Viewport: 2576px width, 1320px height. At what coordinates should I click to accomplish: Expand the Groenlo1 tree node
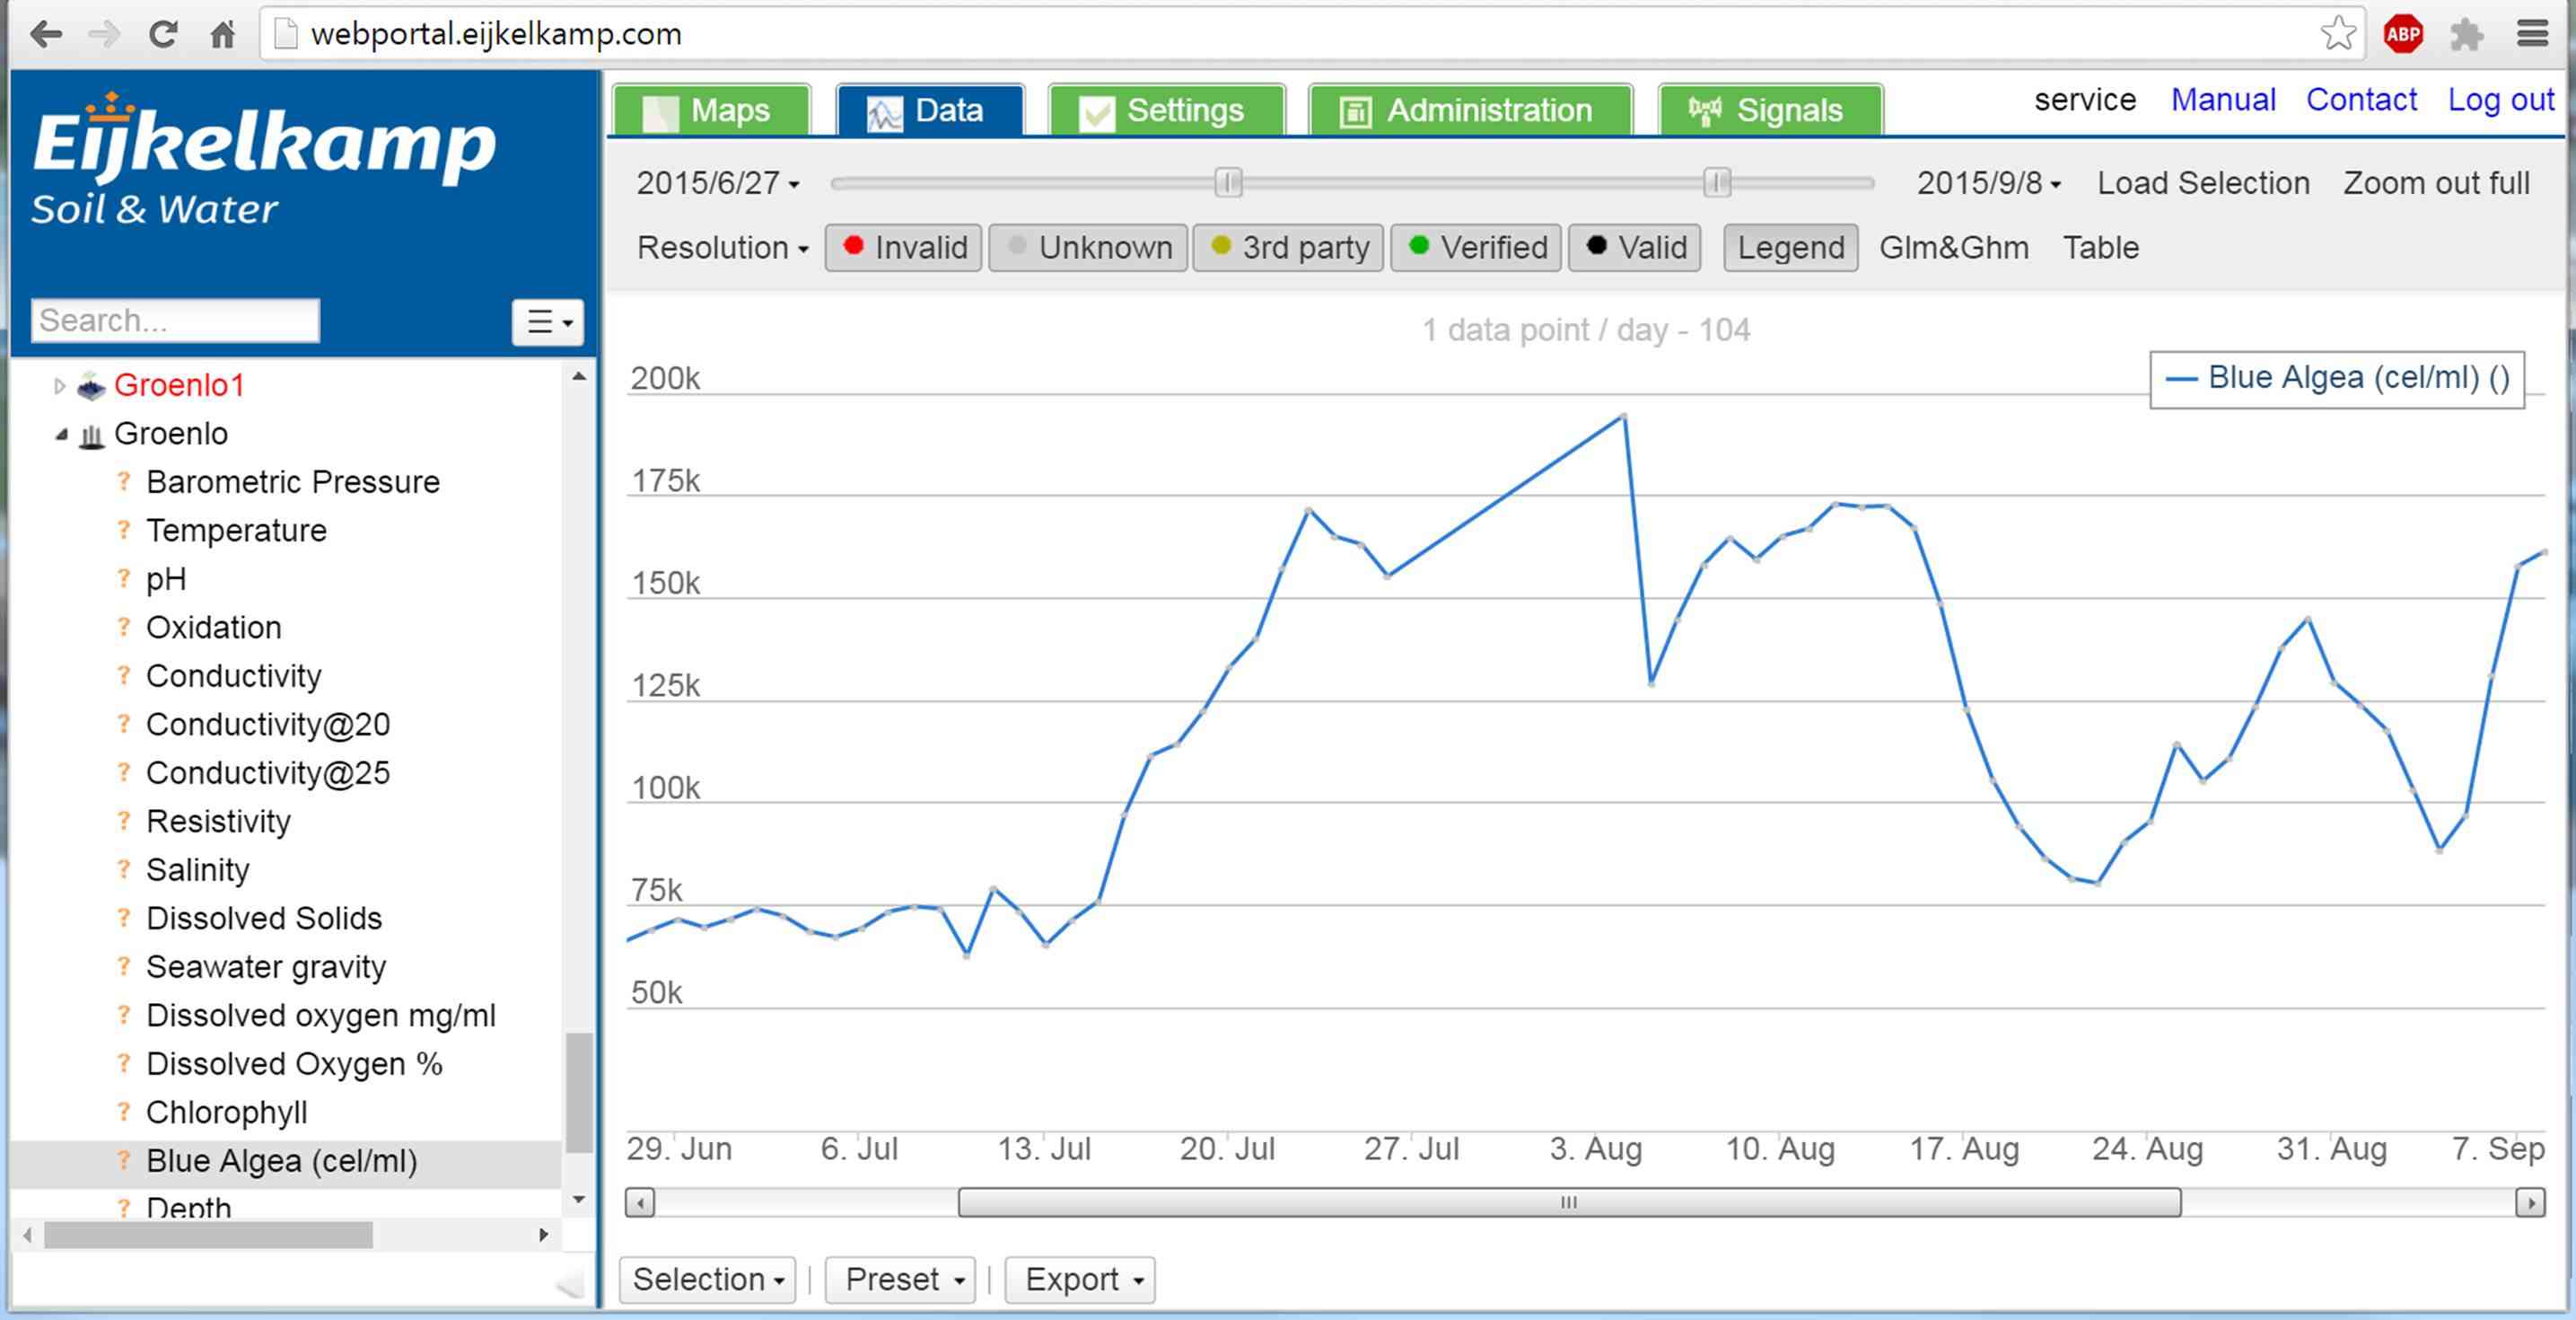point(59,385)
